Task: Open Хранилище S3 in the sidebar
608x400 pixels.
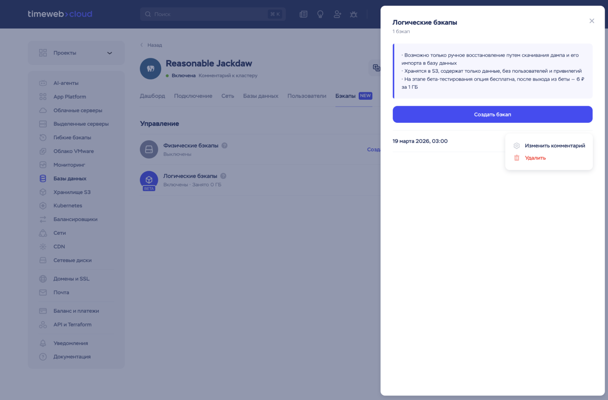Action: [x=72, y=192]
